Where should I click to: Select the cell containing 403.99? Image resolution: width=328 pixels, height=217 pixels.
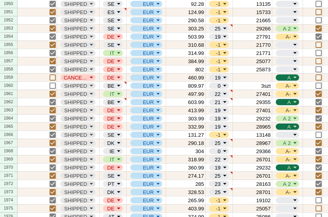point(186,208)
